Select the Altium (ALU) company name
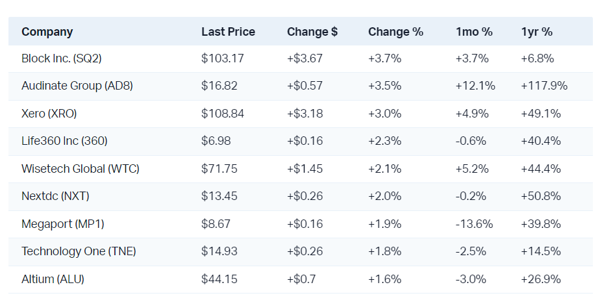The image size is (600, 300). pos(53,279)
